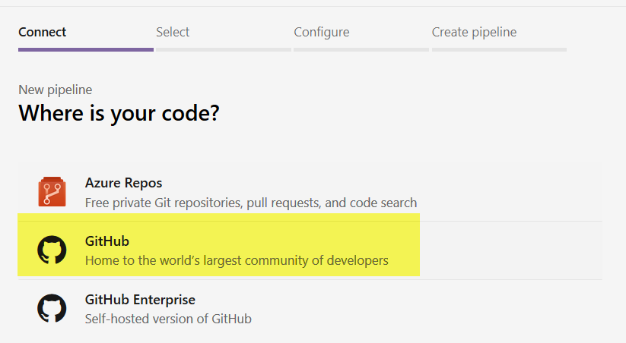Select GitHub as the code location
This screenshot has width=626, height=343.
[x=310, y=250]
